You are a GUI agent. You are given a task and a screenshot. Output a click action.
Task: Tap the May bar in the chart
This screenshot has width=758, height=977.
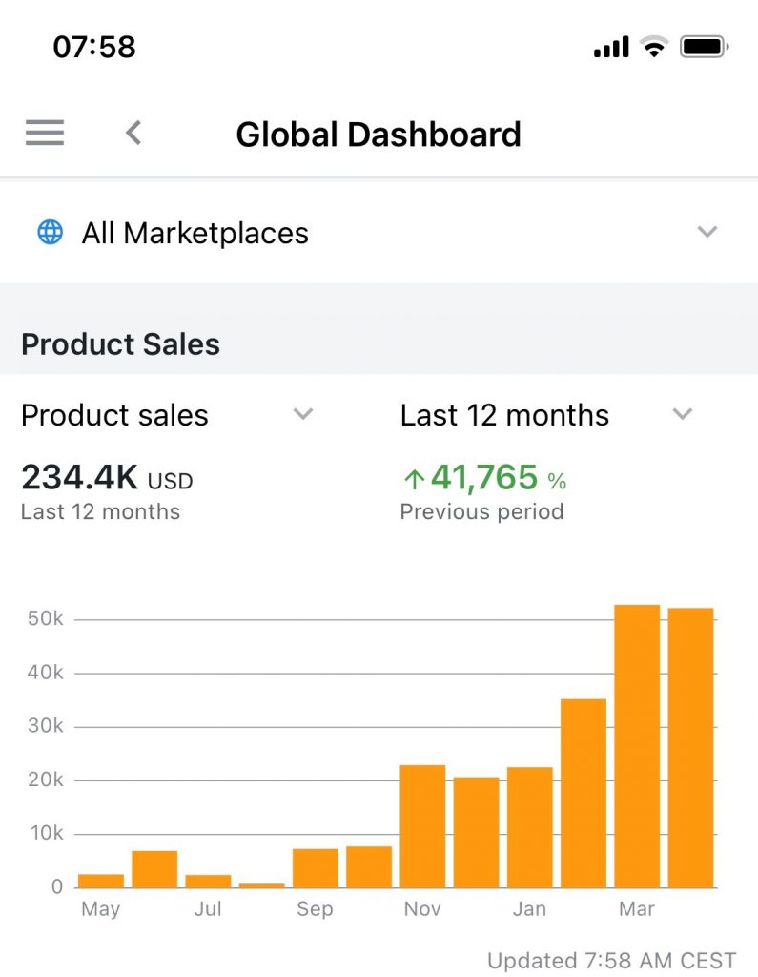[x=101, y=881]
